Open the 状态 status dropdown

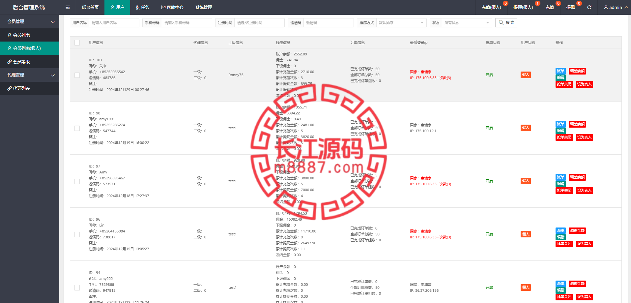pyautogui.click(x=467, y=23)
